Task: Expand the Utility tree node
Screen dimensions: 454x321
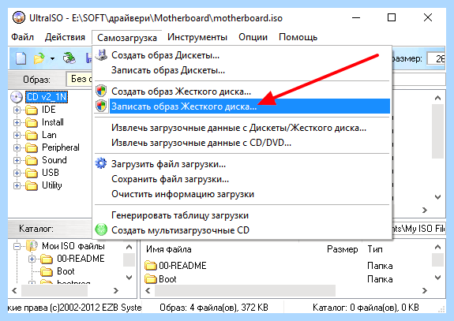Action: (17, 185)
